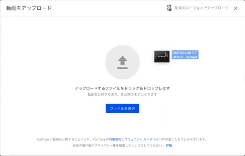
Task: Click the GMT20200117 filename label
Action: click(185, 53)
